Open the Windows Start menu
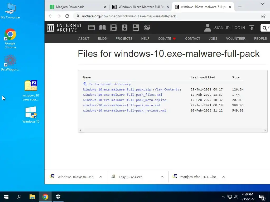270x202 pixels. [6, 197]
